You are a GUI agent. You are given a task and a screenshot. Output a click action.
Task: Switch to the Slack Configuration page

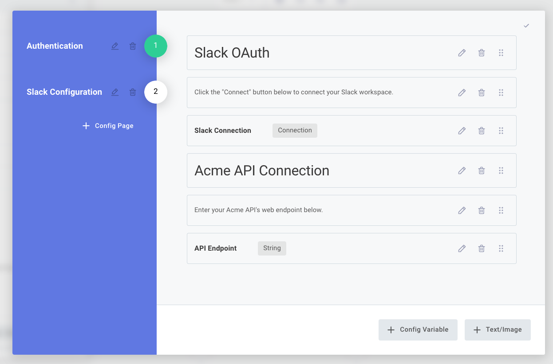(64, 92)
